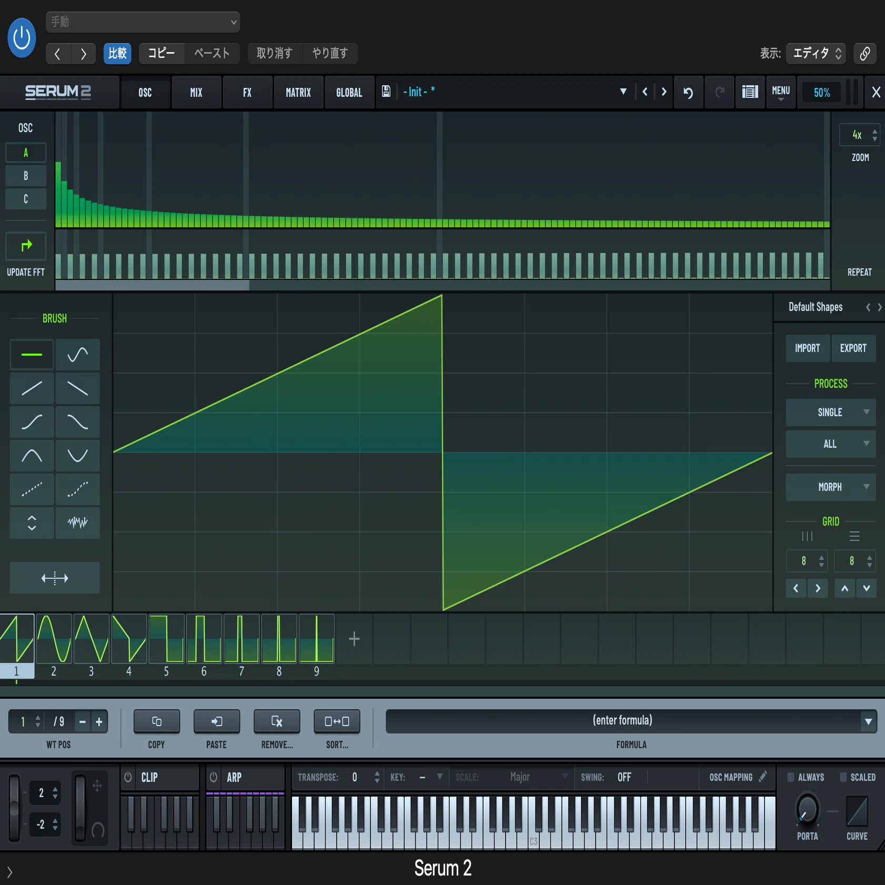
Task: Enable the ALWAYS portamento checkbox
Action: coord(790,777)
